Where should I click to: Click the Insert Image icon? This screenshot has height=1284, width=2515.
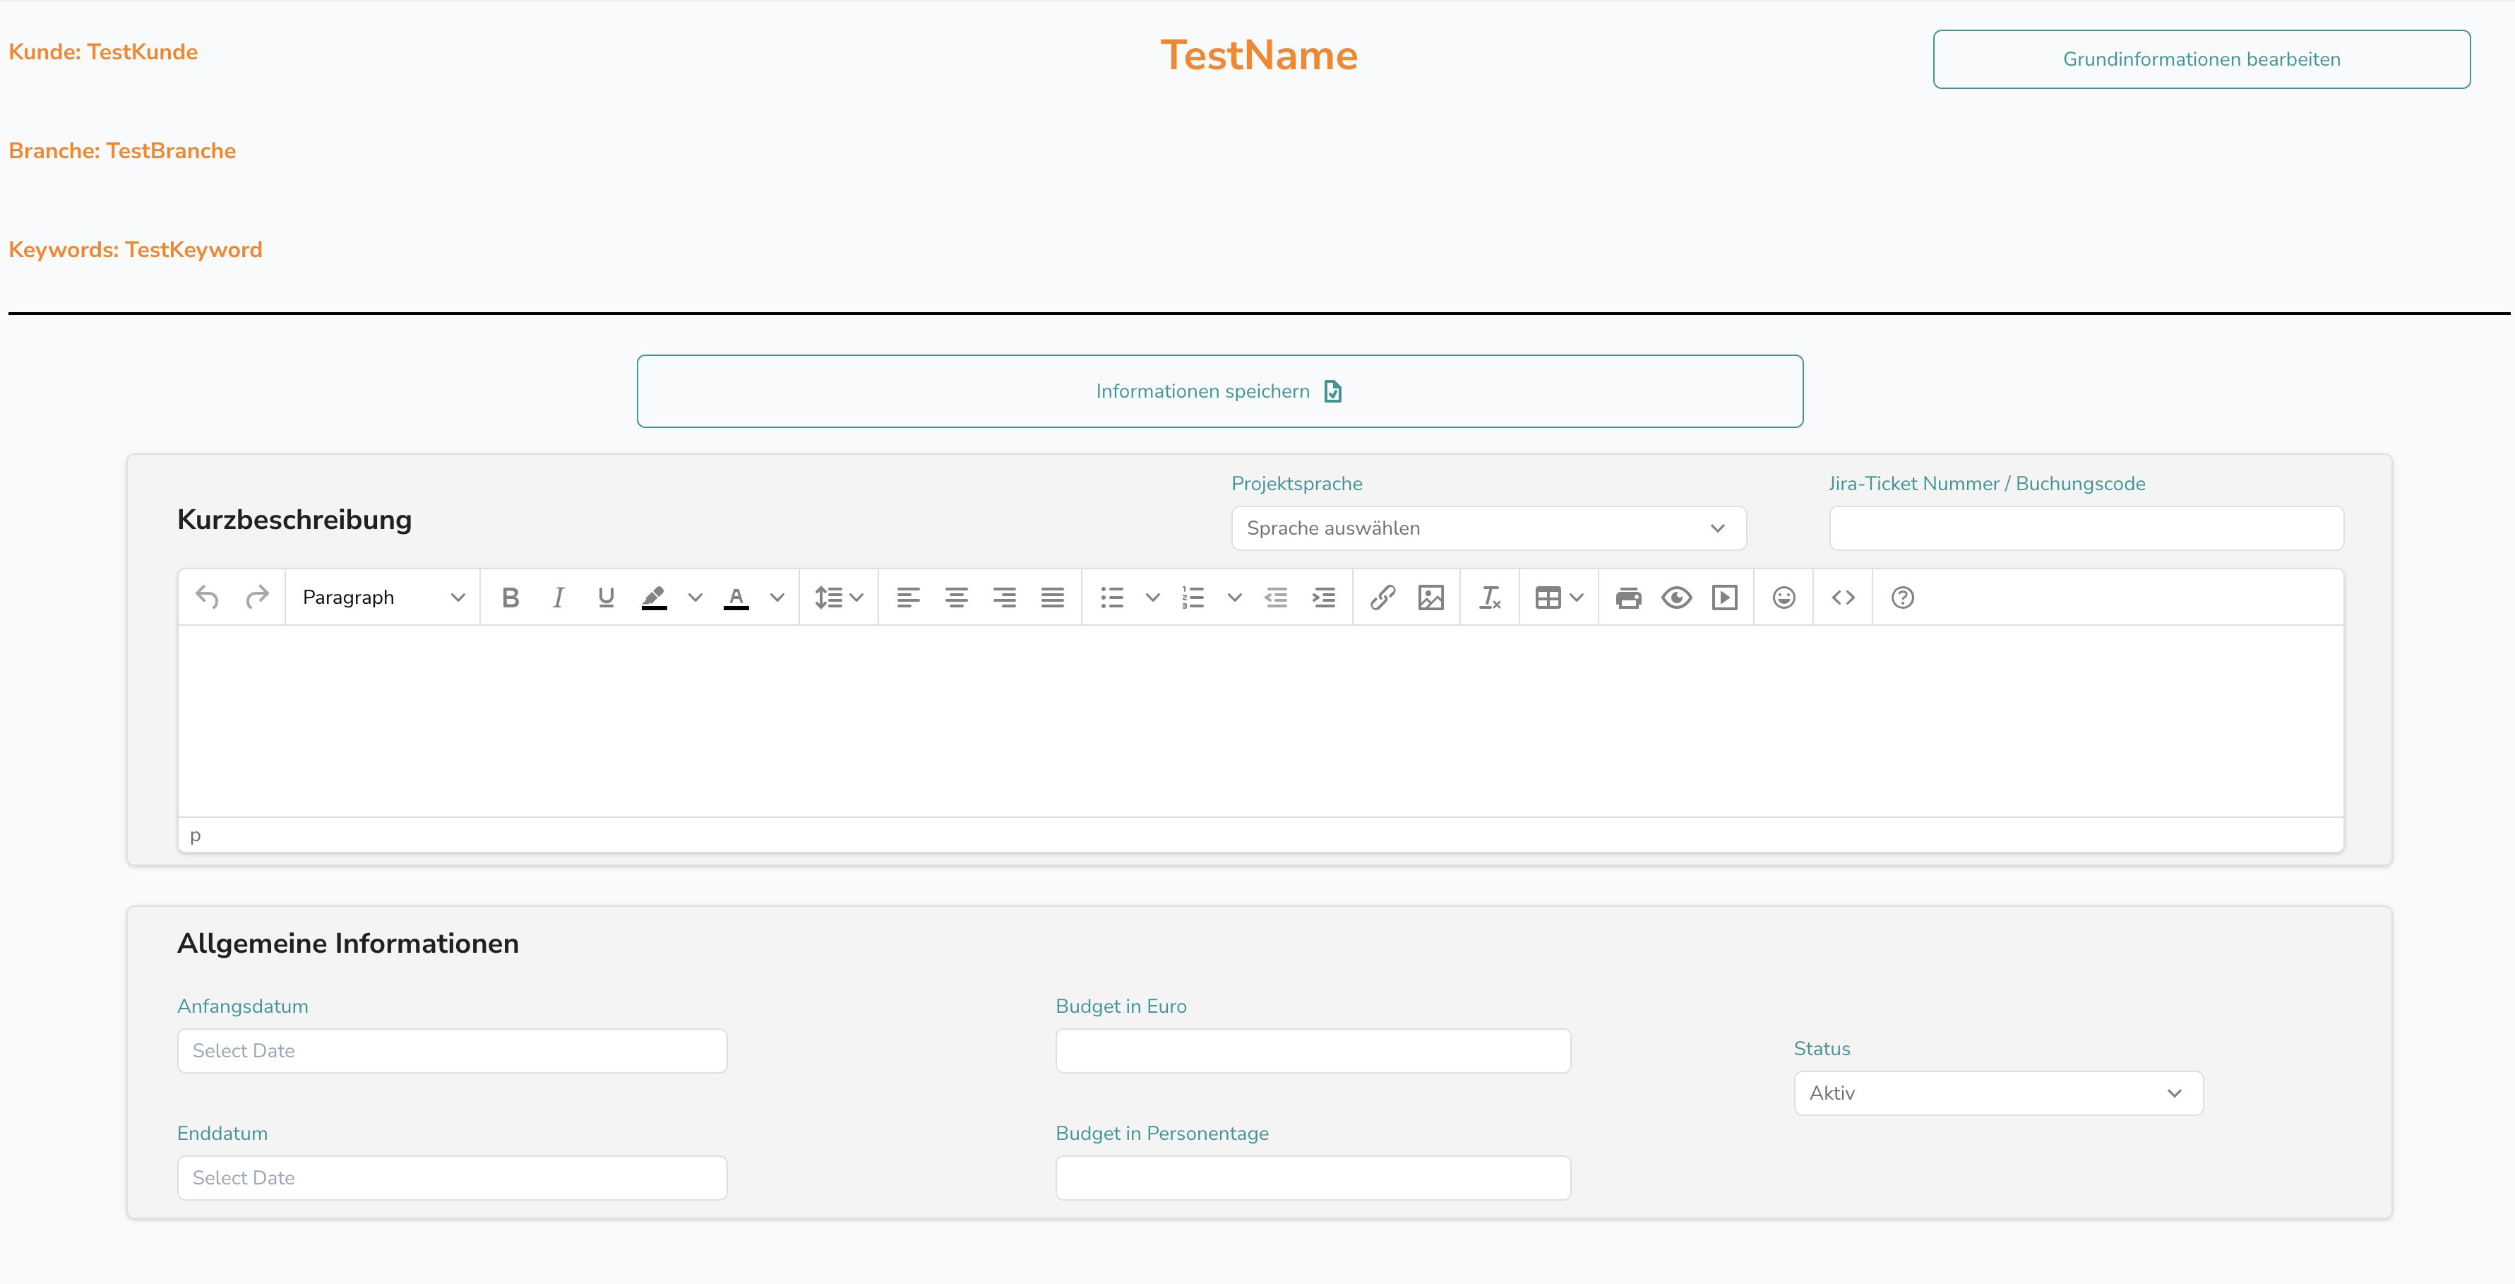1432,596
